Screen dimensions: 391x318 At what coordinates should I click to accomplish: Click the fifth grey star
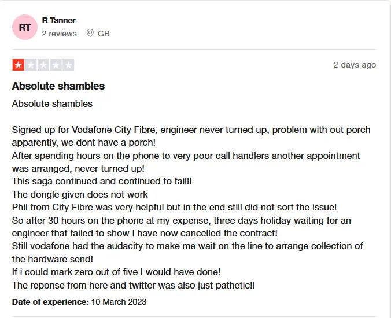68,65
